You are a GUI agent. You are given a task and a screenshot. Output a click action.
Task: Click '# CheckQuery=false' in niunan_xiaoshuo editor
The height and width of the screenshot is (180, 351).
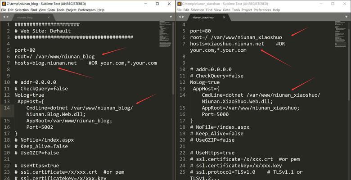(x=217, y=76)
